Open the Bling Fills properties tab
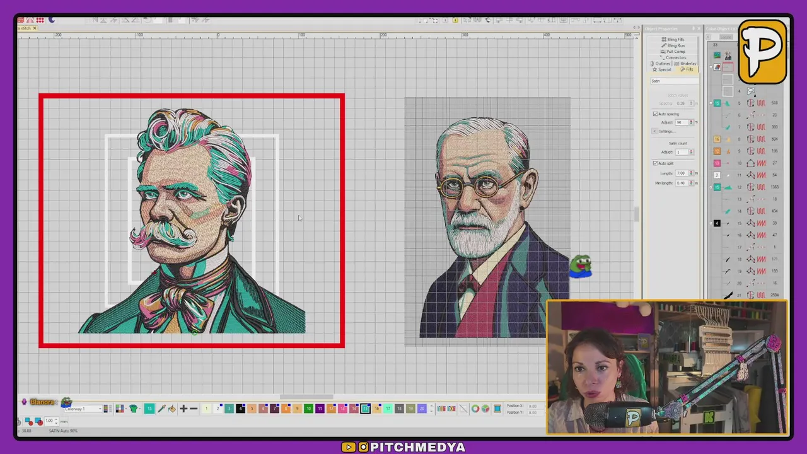The image size is (807, 454). [673, 39]
